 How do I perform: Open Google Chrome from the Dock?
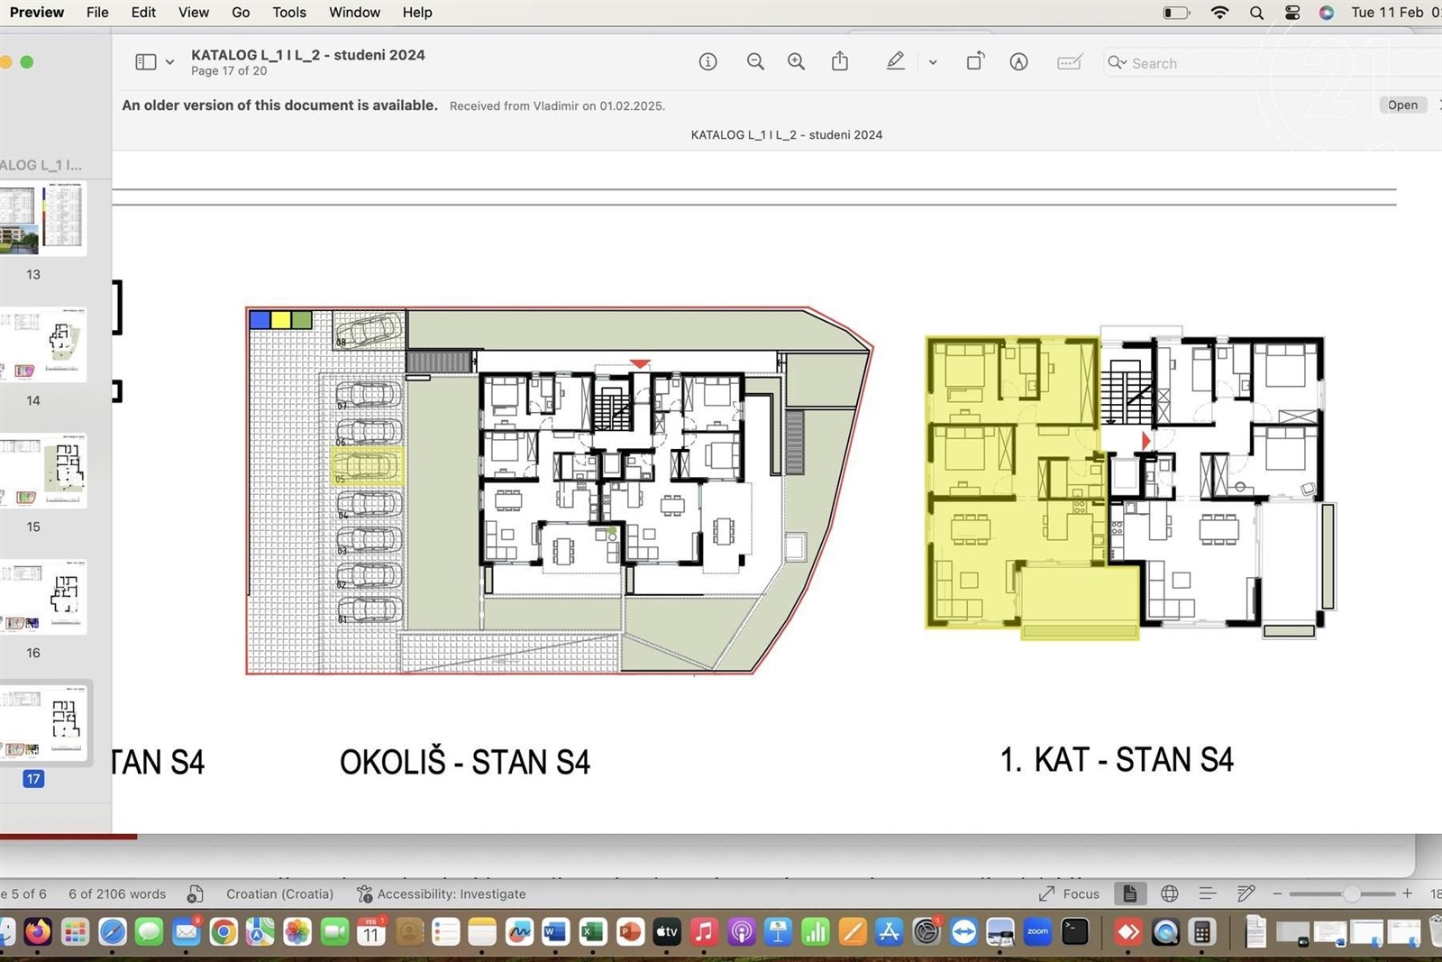coord(224,931)
